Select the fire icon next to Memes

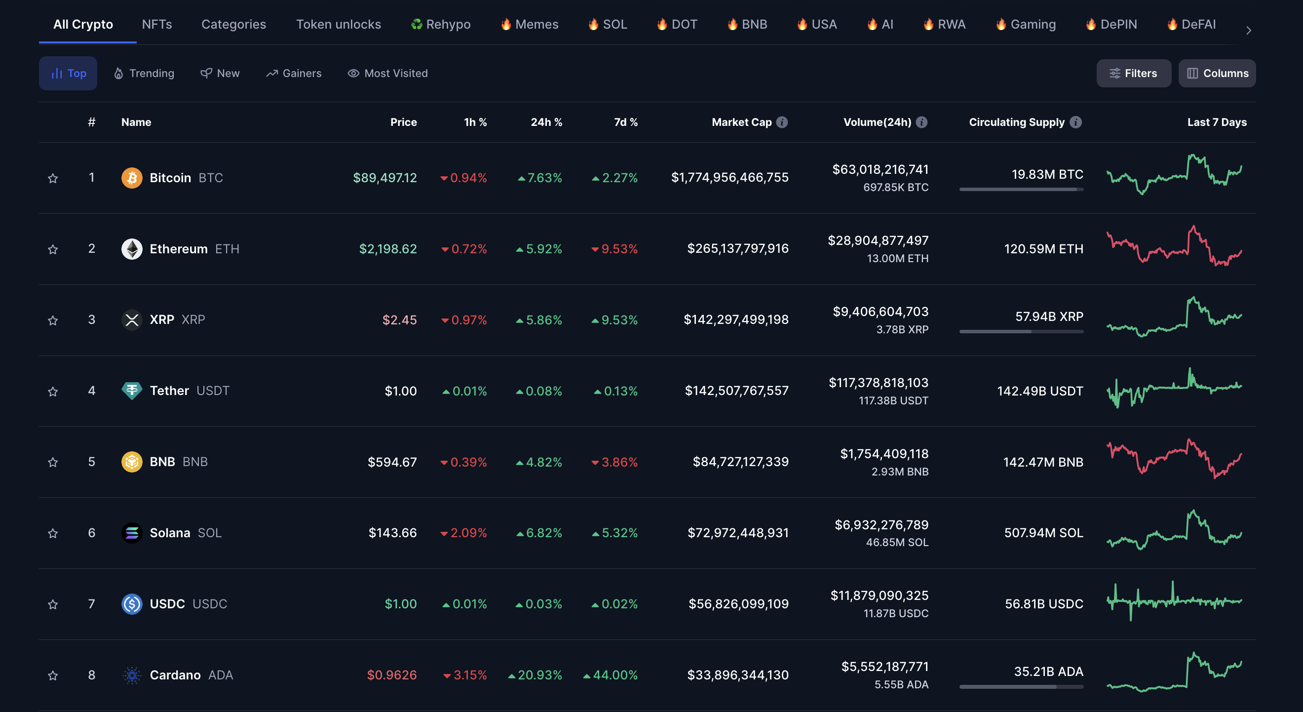506,24
